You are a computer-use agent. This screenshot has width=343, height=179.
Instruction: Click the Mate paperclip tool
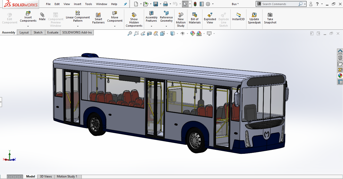[x=42, y=16]
